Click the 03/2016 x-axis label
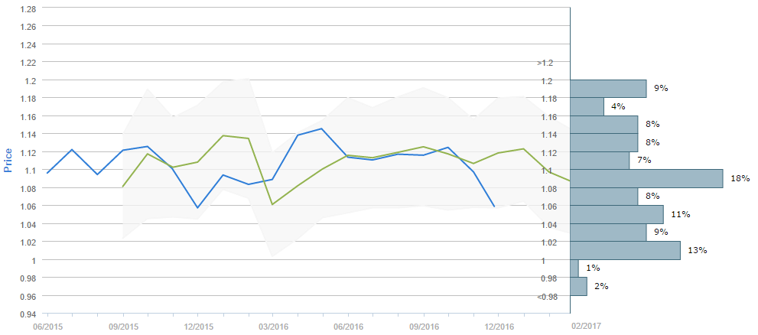Screen dimensions: 758x335 (x=272, y=326)
